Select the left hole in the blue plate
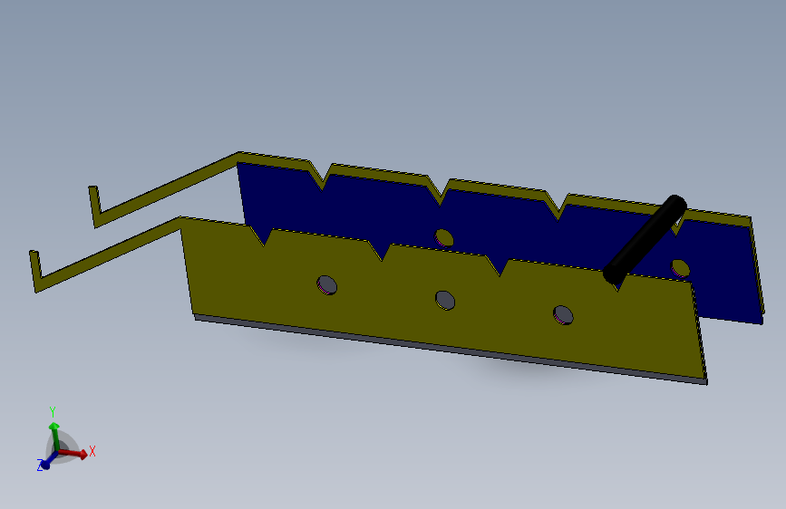The width and height of the screenshot is (786, 509). click(x=444, y=238)
